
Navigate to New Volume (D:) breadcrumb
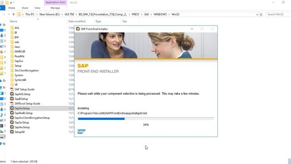pos(50,14)
